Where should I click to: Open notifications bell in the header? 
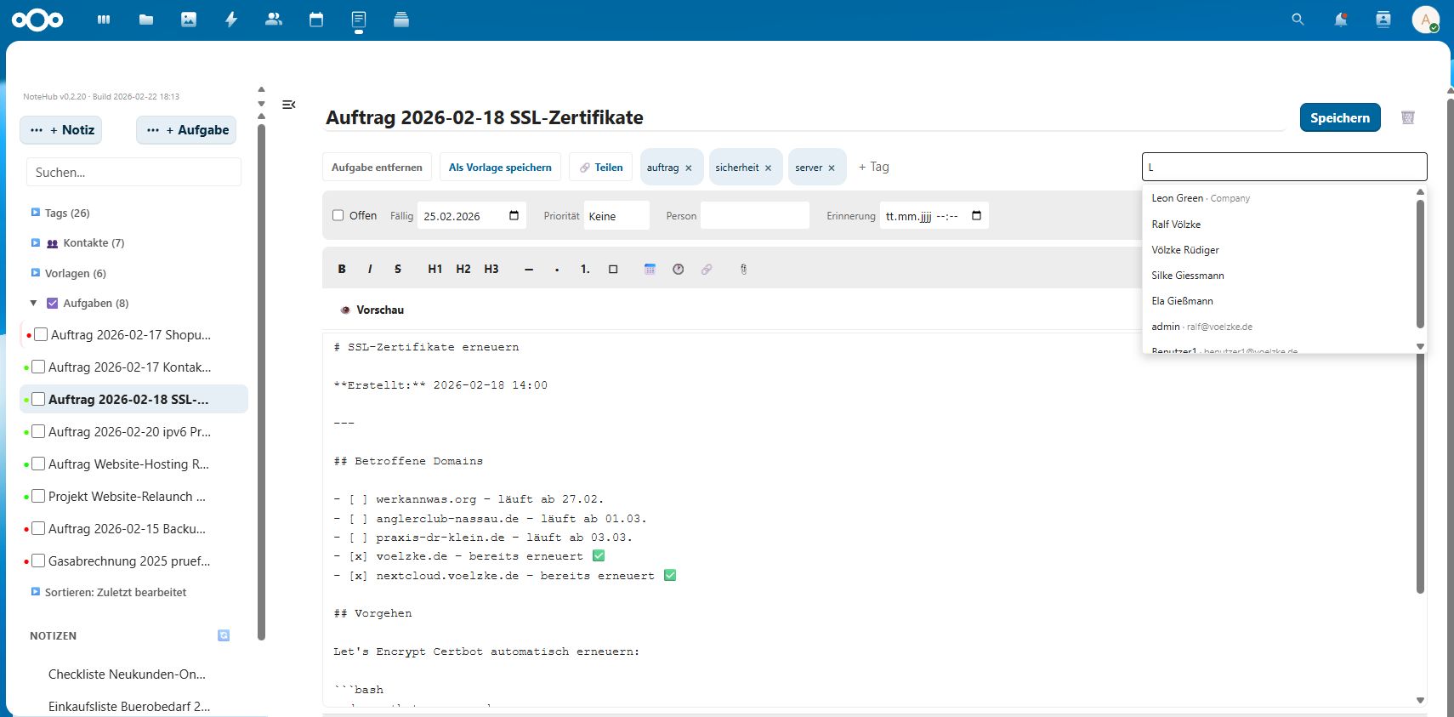(1340, 20)
